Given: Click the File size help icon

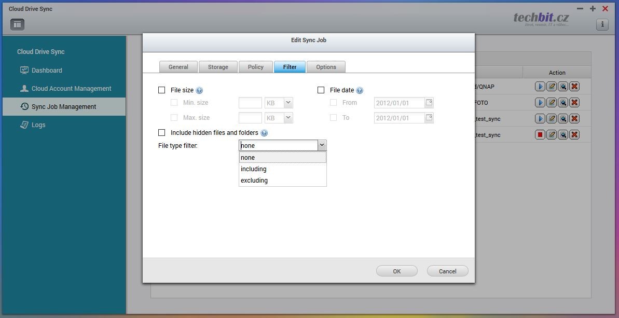Looking at the screenshot, I should tap(199, 91).
